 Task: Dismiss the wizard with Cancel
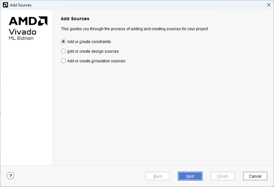click(255, 176)
